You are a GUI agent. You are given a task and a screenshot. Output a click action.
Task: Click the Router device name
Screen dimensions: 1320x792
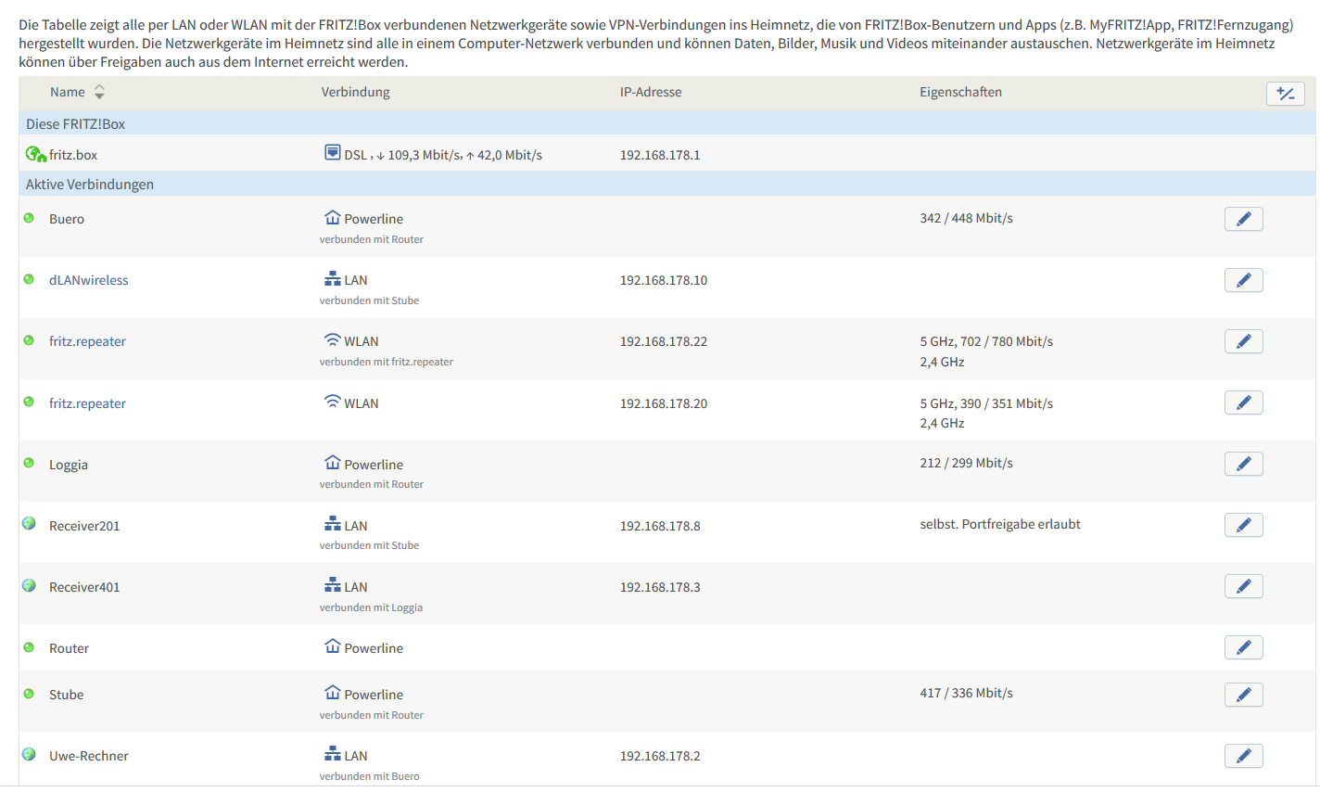[x=69, y=648]
